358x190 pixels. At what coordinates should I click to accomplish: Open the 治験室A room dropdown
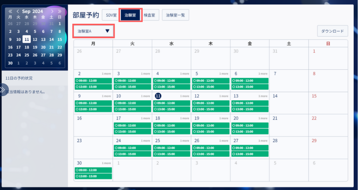pyautogui.click(x=94, y=31)
